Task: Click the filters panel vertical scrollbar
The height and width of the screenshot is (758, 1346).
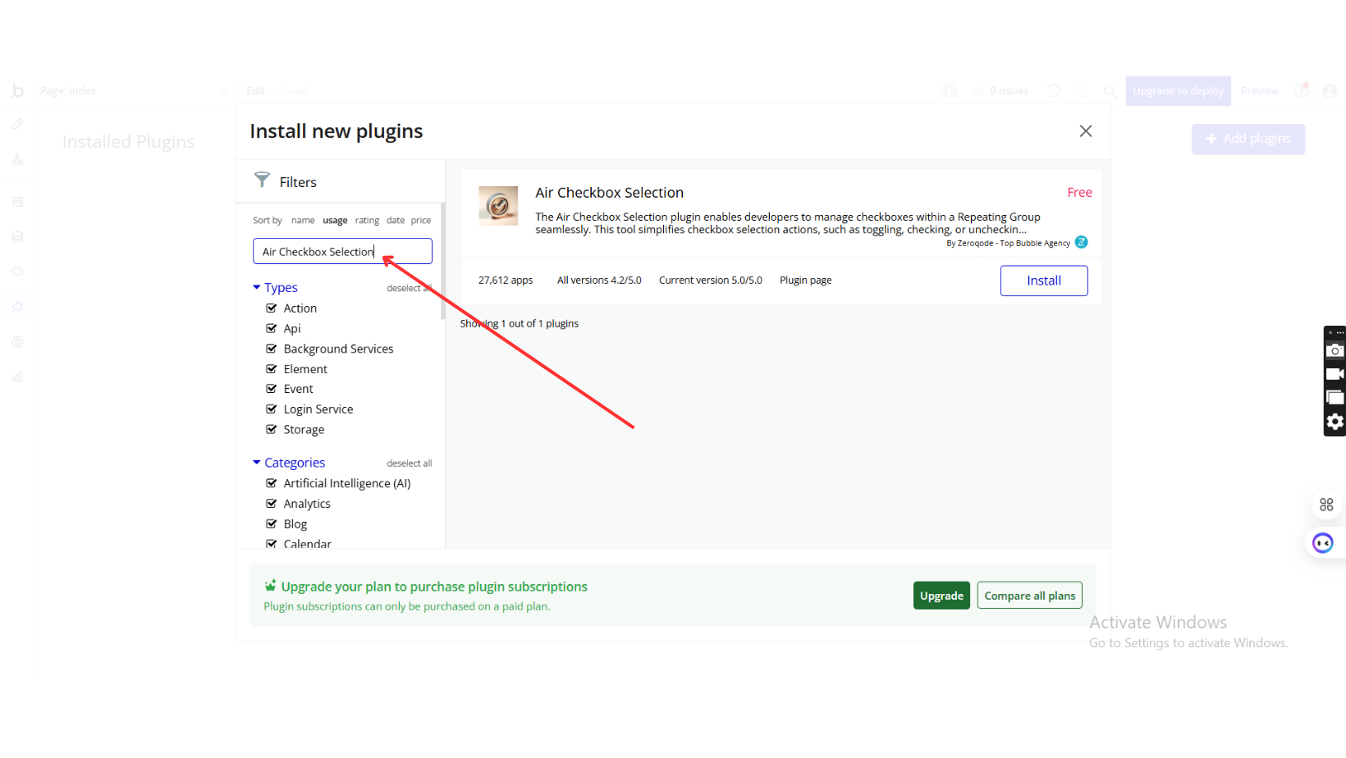Action: point(443,261)
